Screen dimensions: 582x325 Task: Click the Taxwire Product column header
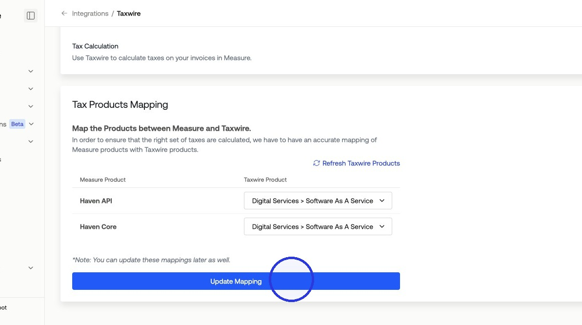click(265, 180)
